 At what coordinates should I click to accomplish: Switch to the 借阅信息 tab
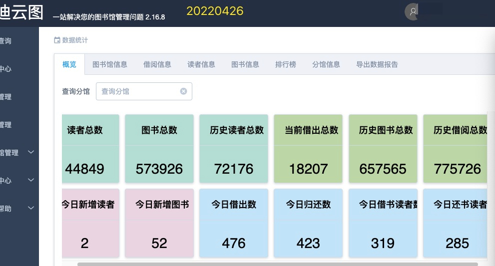(157, 64)
